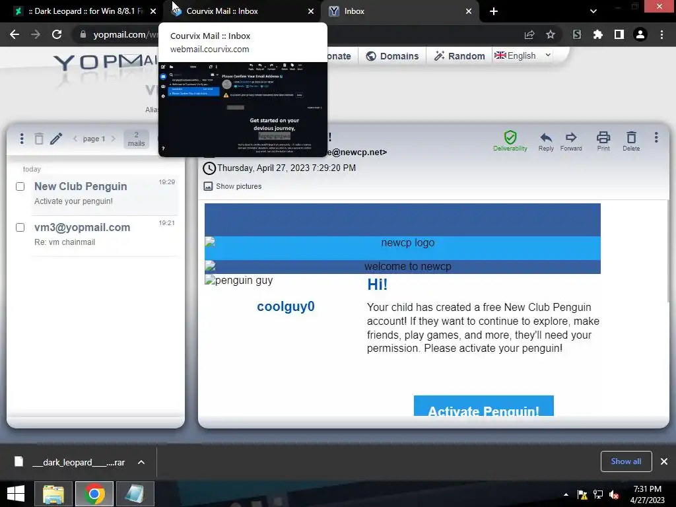Open the Action Center flag icon
This screenshot has height=507, width=676.
coord(582,494)
